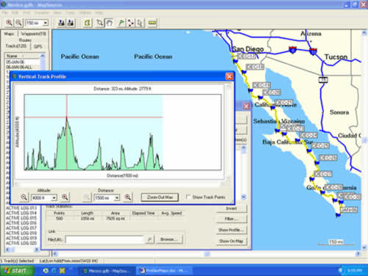Viewport: 368px width, 276px height.
Task: Click the zoom selection tool icon
Action: tap(99, 23)
